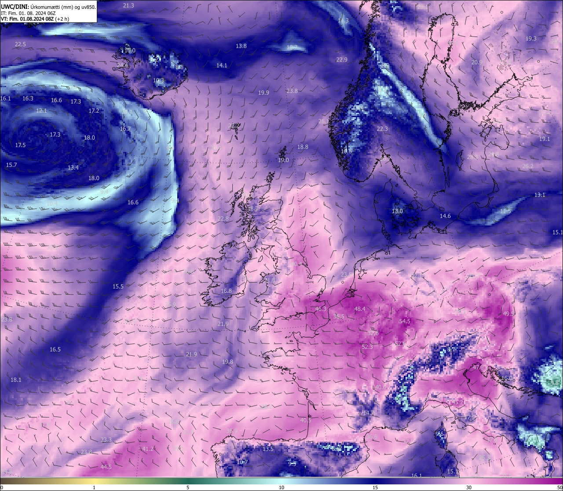Click the 22.8 value west of Scotland
This screenshot has width=563, height=491.
[223, 218]
